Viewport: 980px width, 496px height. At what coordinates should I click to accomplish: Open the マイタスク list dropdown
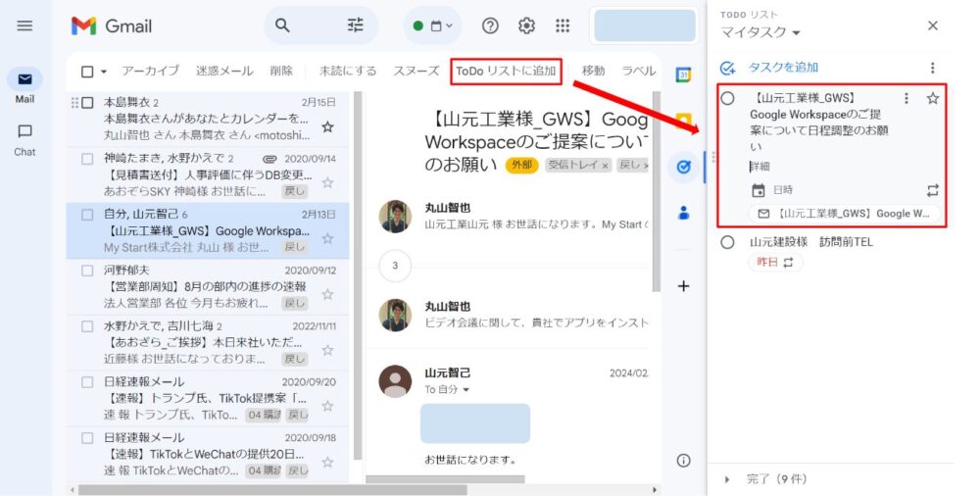(x=760, y=32)
